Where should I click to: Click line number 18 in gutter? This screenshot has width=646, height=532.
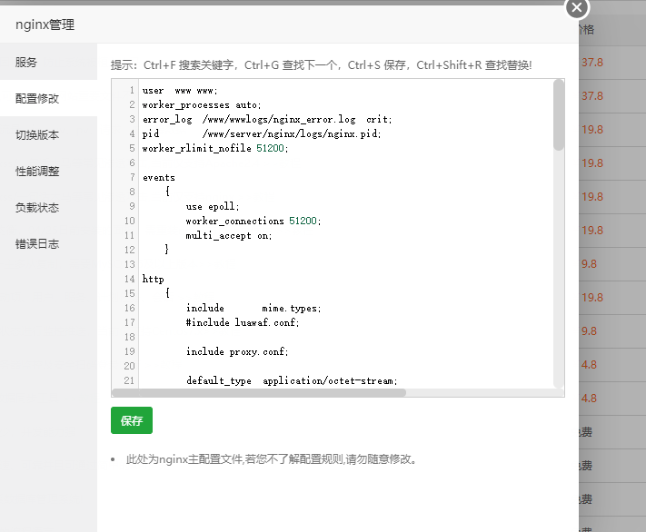129,337
